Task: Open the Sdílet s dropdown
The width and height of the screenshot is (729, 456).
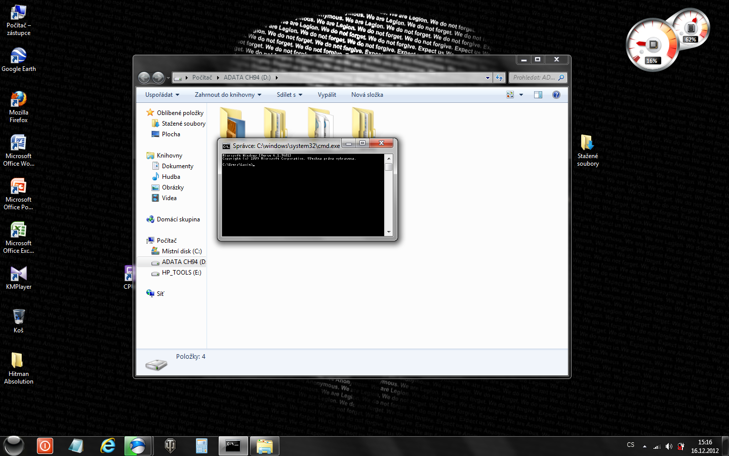Action: pyautogui.click(x=290, y=95)
